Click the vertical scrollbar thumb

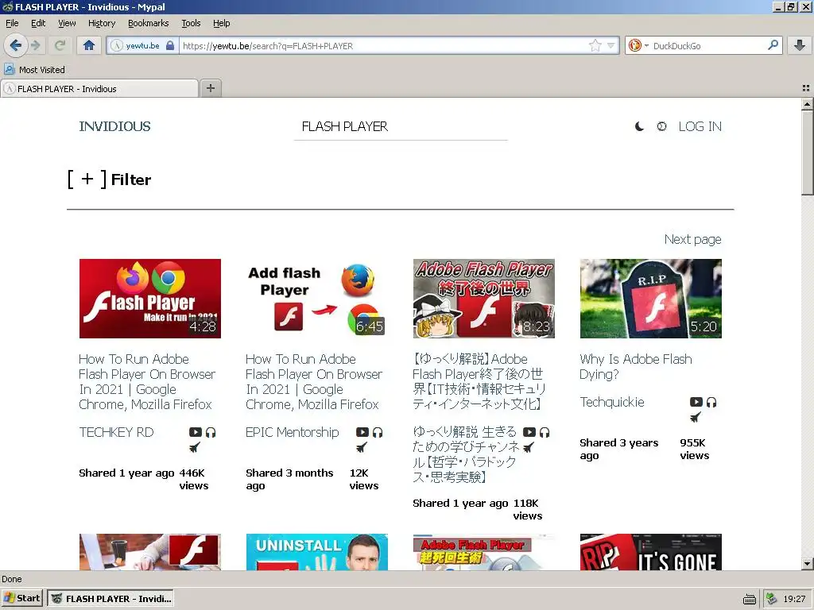[x=807, y=153]
